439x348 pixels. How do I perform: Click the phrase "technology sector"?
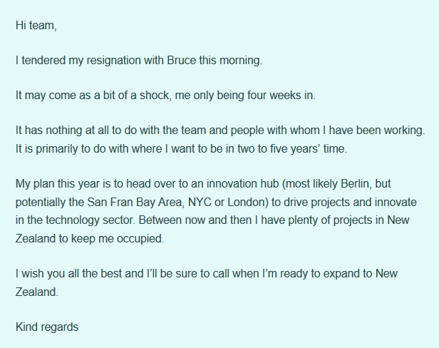[90, 220]
